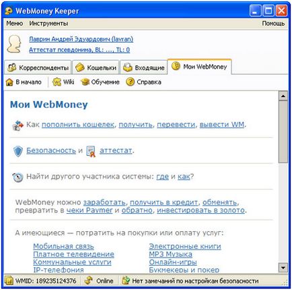Click the security settings status icon
The height and width of the screenshot is (290, 292).
pos(126,281)
